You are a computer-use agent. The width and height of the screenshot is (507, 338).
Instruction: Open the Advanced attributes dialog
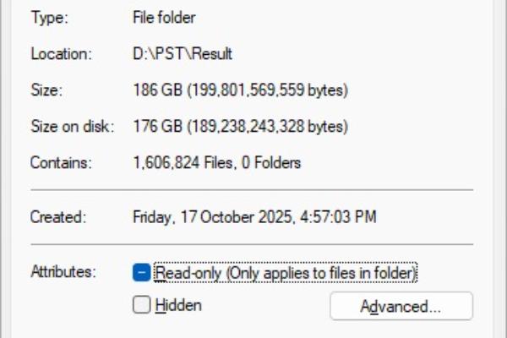click(x=401, y=306)
